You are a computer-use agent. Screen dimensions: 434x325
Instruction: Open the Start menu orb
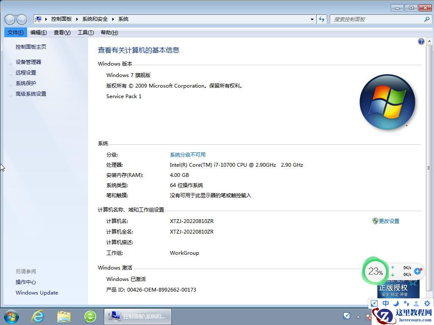point(11,316)
